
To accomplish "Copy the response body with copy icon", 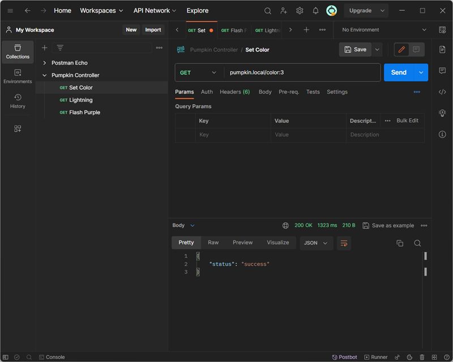I will pyautogui.click(x=400, y=243).
